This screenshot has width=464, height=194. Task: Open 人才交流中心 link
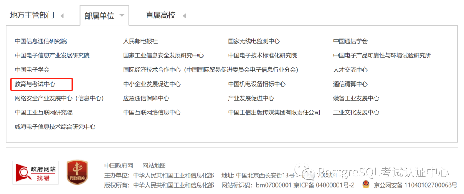tap(351, 70)
